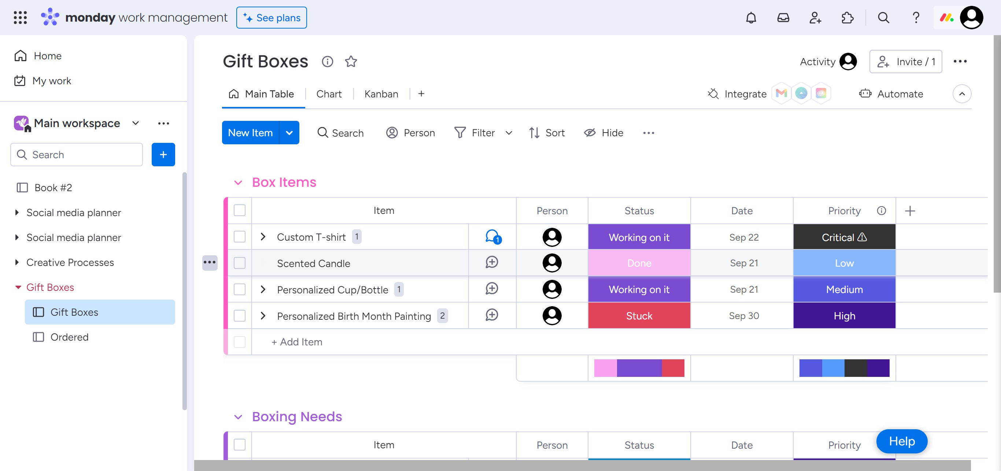Star the Gift Boxes board
Screen dimensions: 1001x471
(351, 62)
